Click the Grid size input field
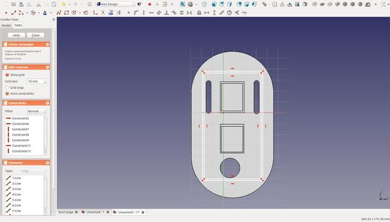Viewport: 390px width, 222px height. click(x=35, y=81)
